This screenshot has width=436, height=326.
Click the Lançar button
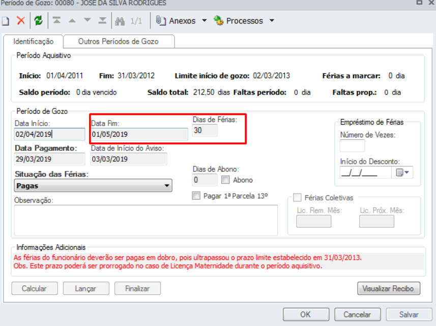tap(86, 288)
